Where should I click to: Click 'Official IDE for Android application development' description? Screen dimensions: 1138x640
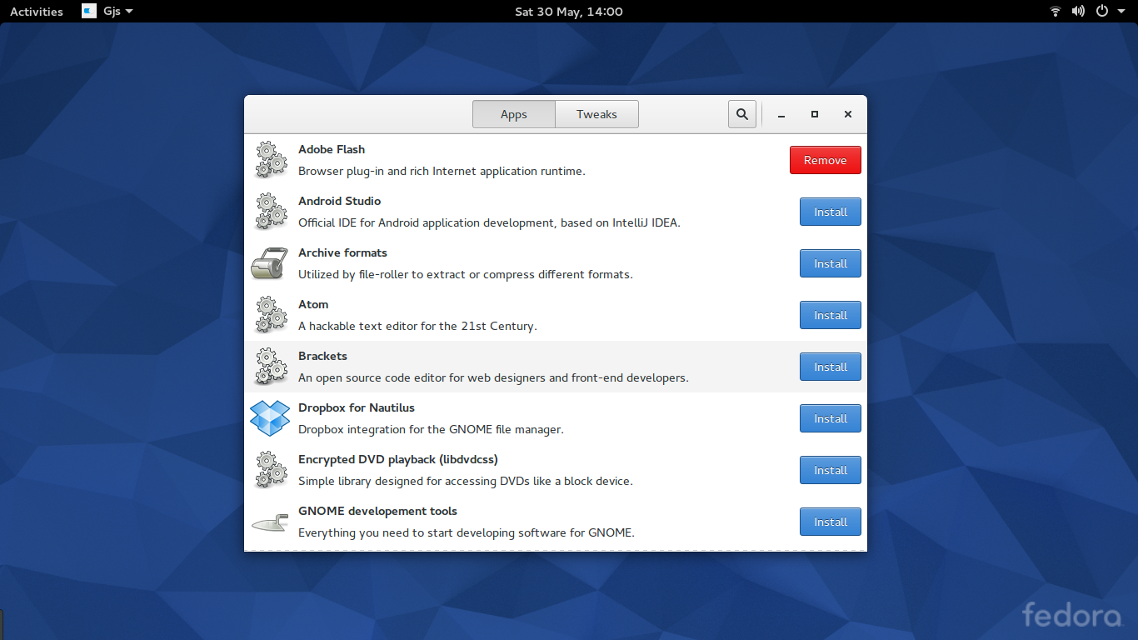(489, 222)
